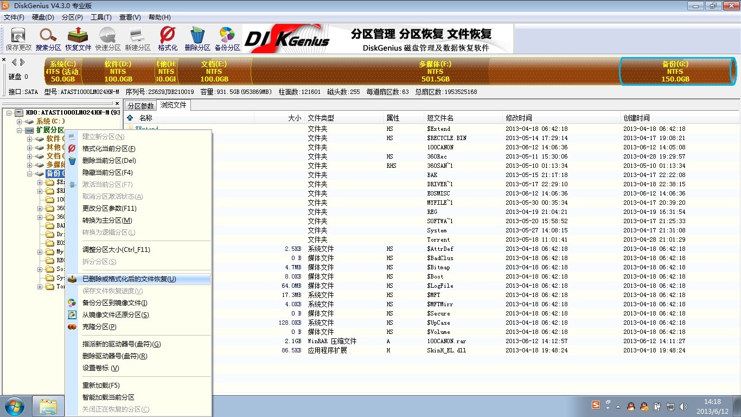Viewport: 741px width, 417px height.
Task: Close the left tree panel
Action: 117,103
